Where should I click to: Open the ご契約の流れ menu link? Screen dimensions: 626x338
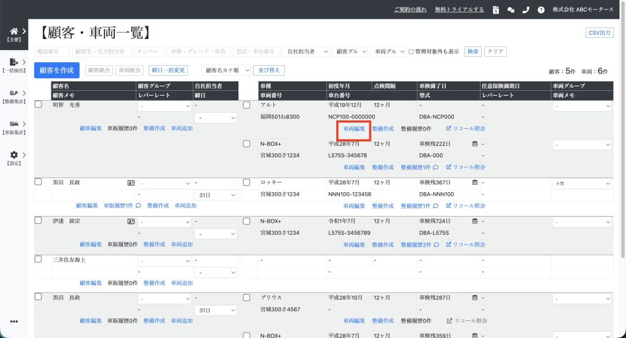click(x=410, y=10)
